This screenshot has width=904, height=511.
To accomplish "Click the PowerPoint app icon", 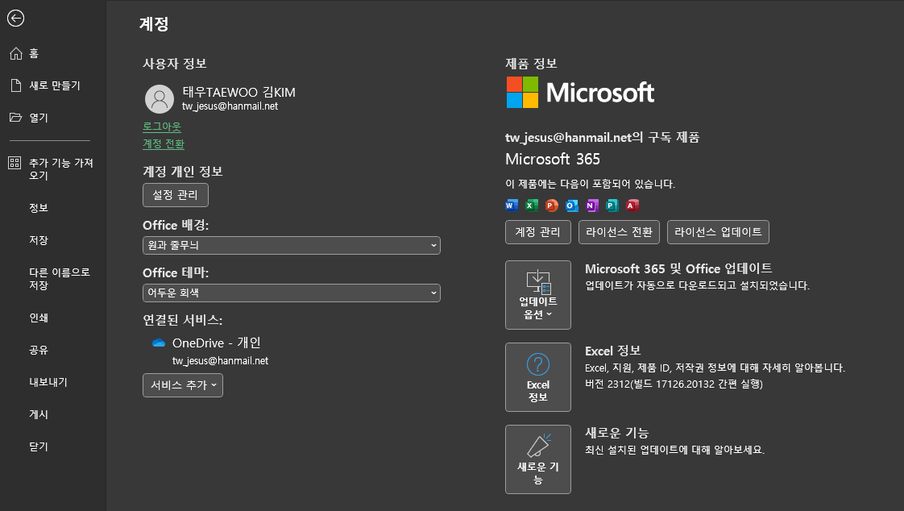I will click(552, 206).
